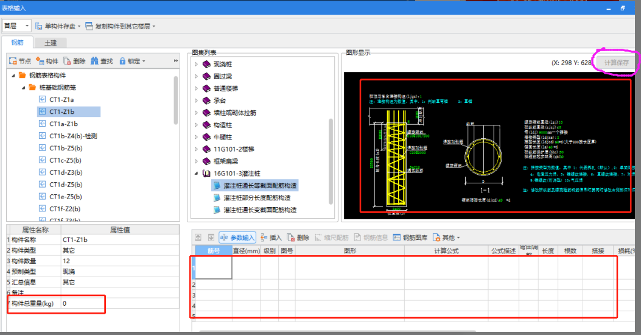Click the 删除 icon in component tree toolbar

pos(67,61)
